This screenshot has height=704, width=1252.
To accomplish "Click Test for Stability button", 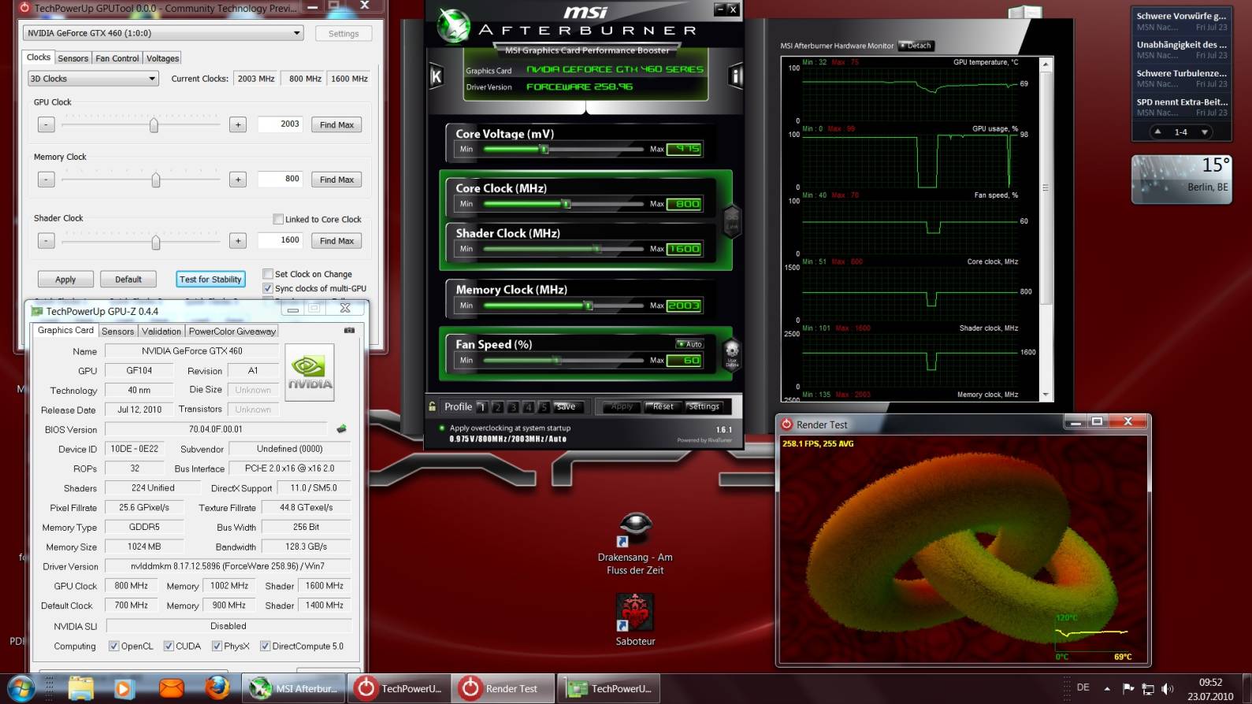I will click(x=210, y=279).
